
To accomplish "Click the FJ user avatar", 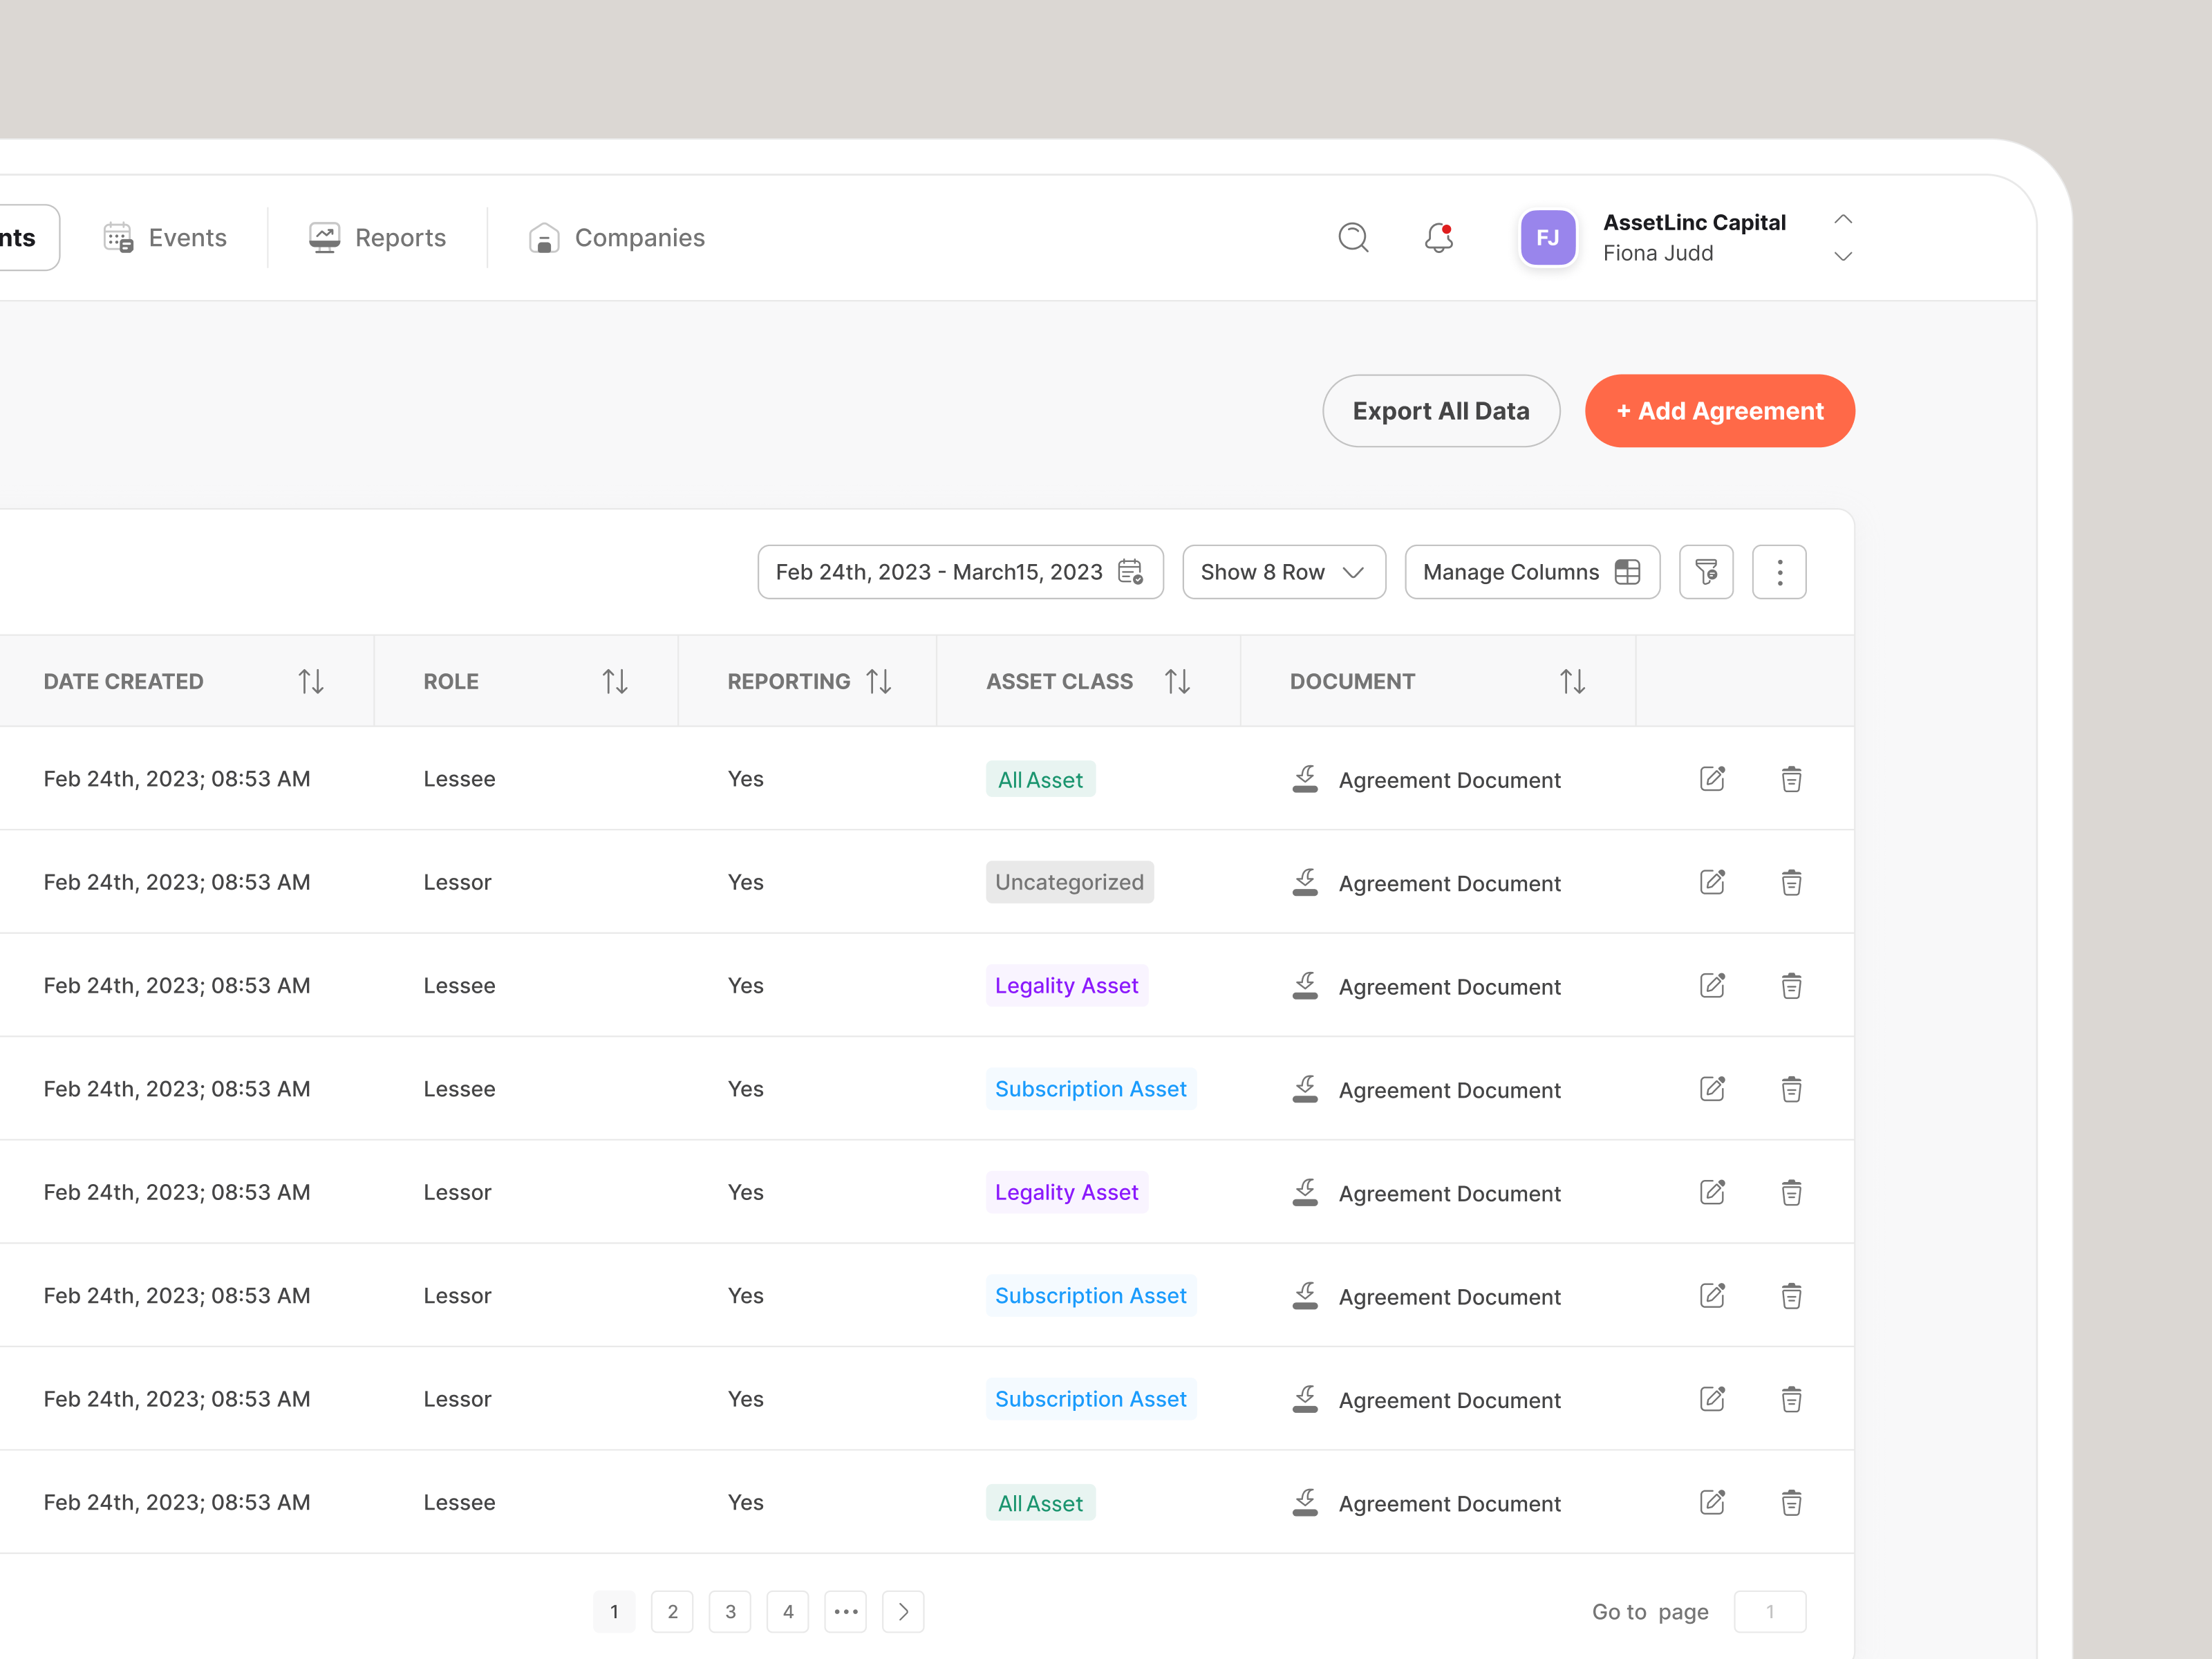I will point(1547,238).
